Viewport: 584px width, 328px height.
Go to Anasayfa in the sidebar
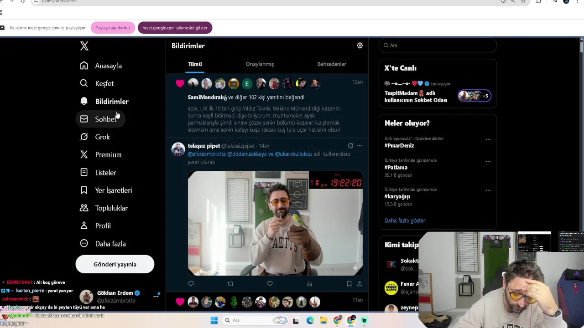click(101, 66)
